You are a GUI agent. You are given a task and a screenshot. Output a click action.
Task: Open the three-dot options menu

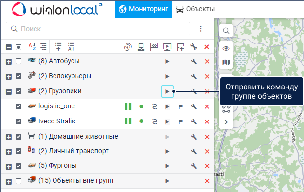[x=201, y=29]
